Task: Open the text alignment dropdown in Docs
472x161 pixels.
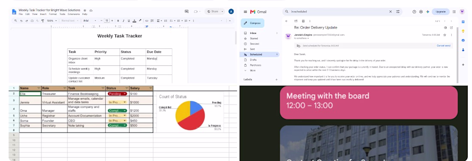Action: point(159,21)
